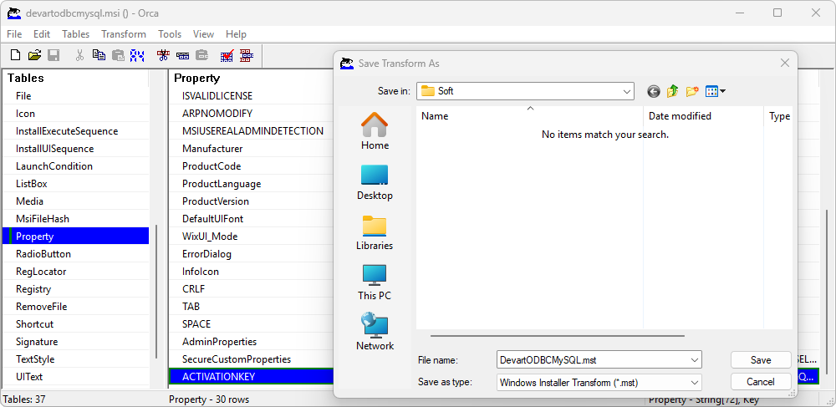Open the Help menu

236,34
